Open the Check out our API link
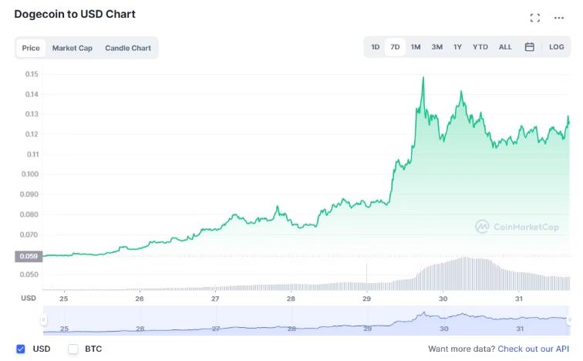This screenshot has width=583, height=361. [533, 349]
